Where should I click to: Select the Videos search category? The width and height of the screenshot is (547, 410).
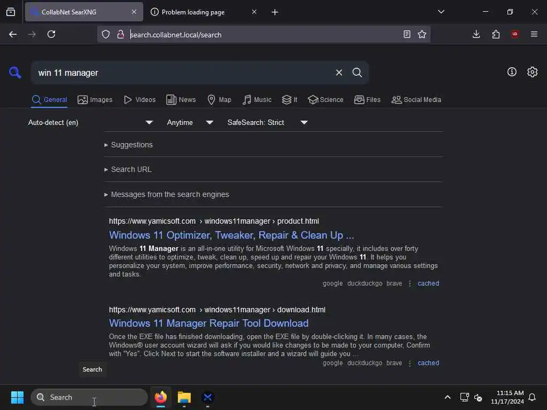pos(139,100)
